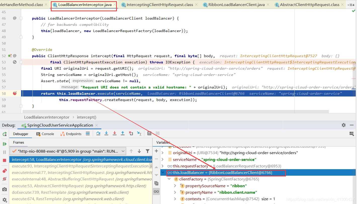Click LoadBalancerInterceptor breadcrumb

[x=47, y=117]
